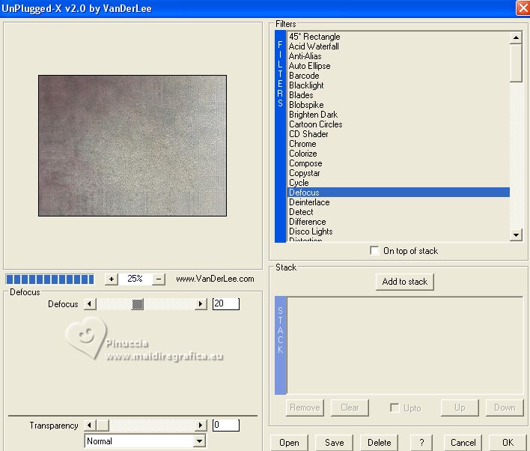Click the empty stack list area

404,345
